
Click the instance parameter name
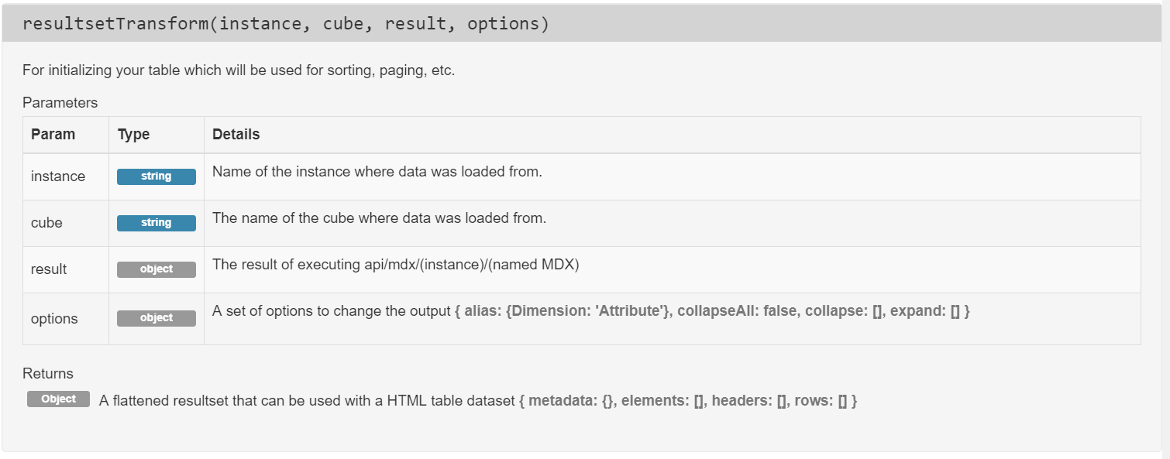coord(58,176)
